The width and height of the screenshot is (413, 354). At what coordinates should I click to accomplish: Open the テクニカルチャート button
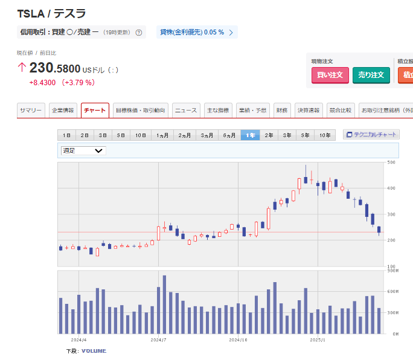[371, 135]
